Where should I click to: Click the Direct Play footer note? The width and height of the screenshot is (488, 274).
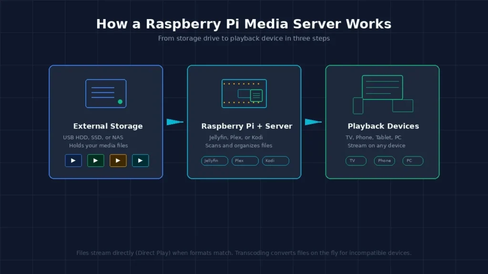tap(244, 253)
